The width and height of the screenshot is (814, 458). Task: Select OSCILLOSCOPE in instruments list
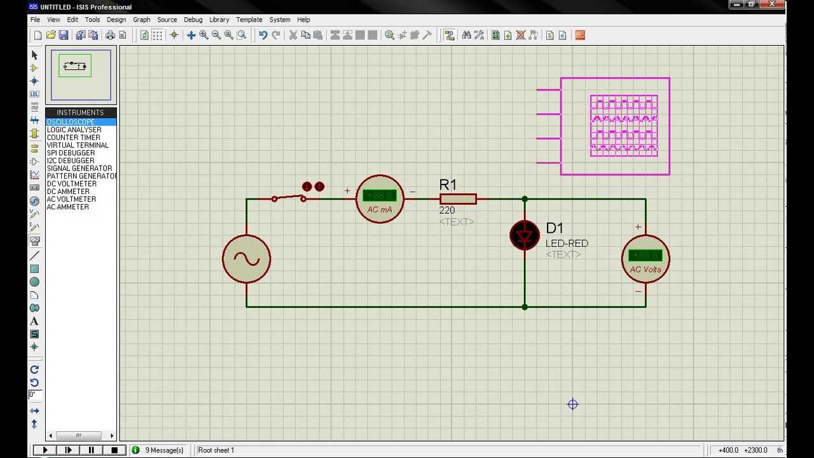coord(81,122)
